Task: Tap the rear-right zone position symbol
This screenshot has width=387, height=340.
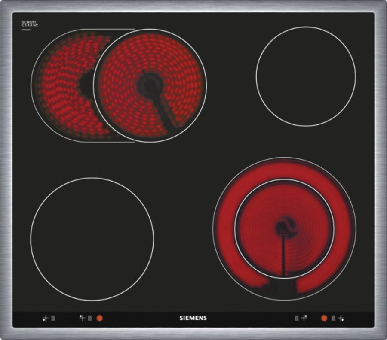Action: pos(304,318)
